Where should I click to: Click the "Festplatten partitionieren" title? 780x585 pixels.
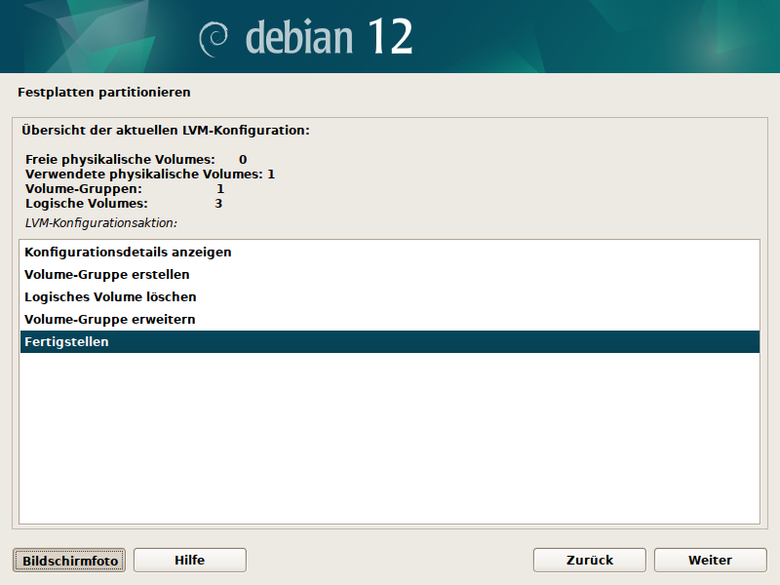click(x=103, y=93)
